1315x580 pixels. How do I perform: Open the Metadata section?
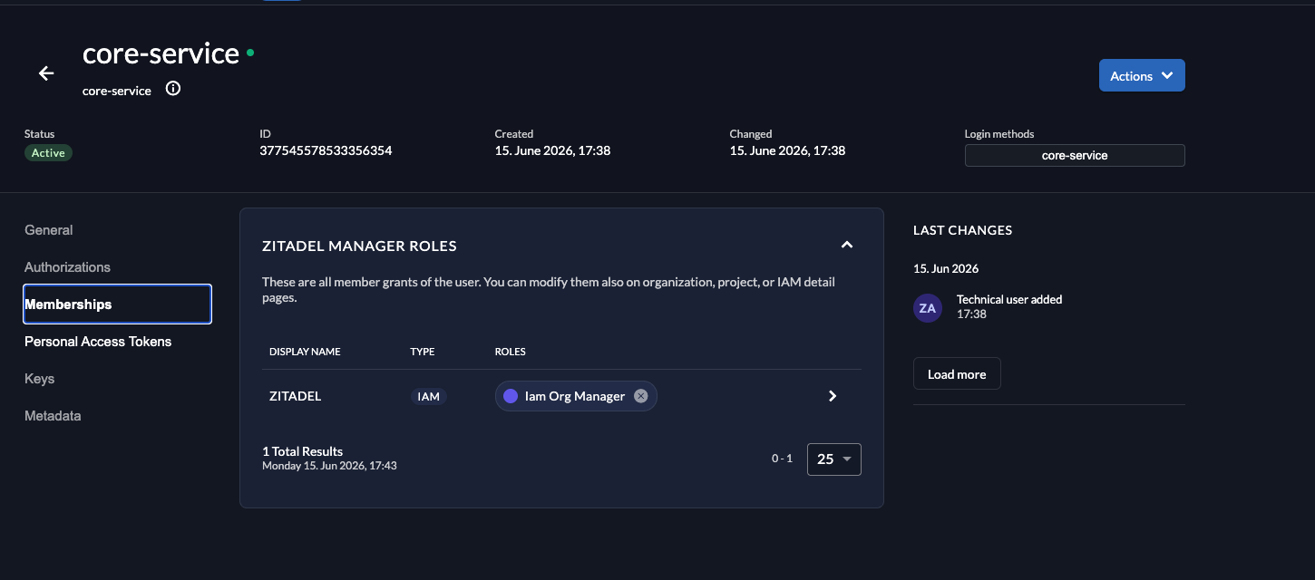point(53,416)
